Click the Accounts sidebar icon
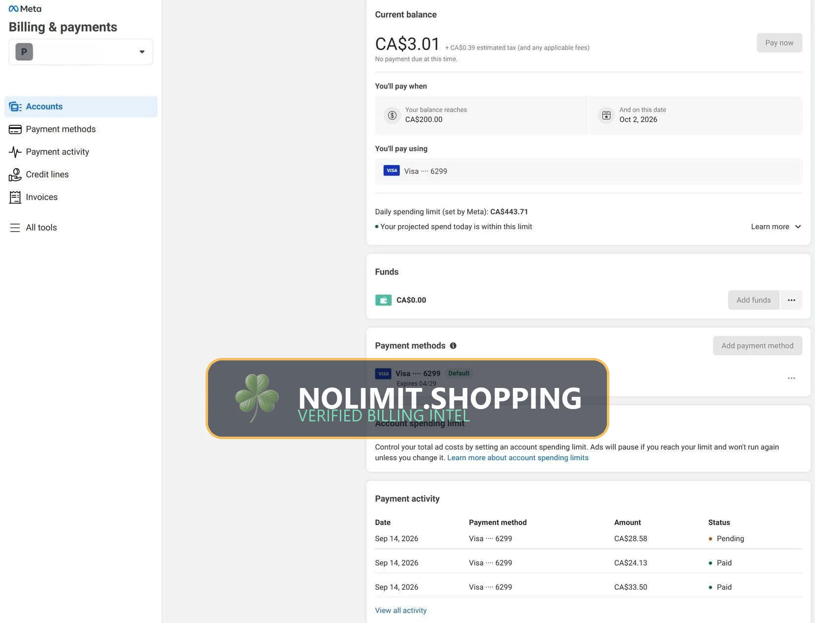Screen dimensions: 815x623 pos(15,107)
